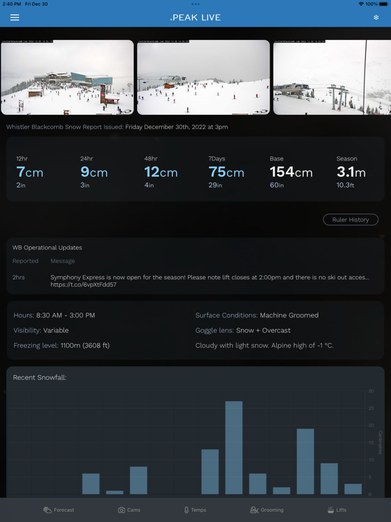This screenshot has width=391, height=522.
Task: Open the Lifts tab
Action: pyautogui.click(x=337, y=510)
